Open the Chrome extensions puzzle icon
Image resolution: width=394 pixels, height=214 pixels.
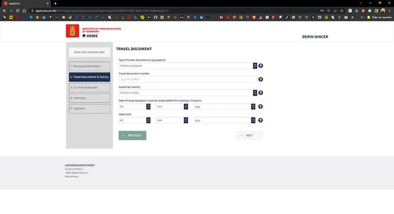[x=370, y=11]
